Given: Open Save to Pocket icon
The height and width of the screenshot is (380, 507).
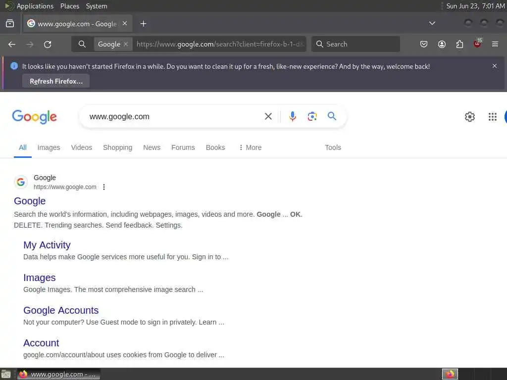Looking at the screenshot, I should coord(424,44).
